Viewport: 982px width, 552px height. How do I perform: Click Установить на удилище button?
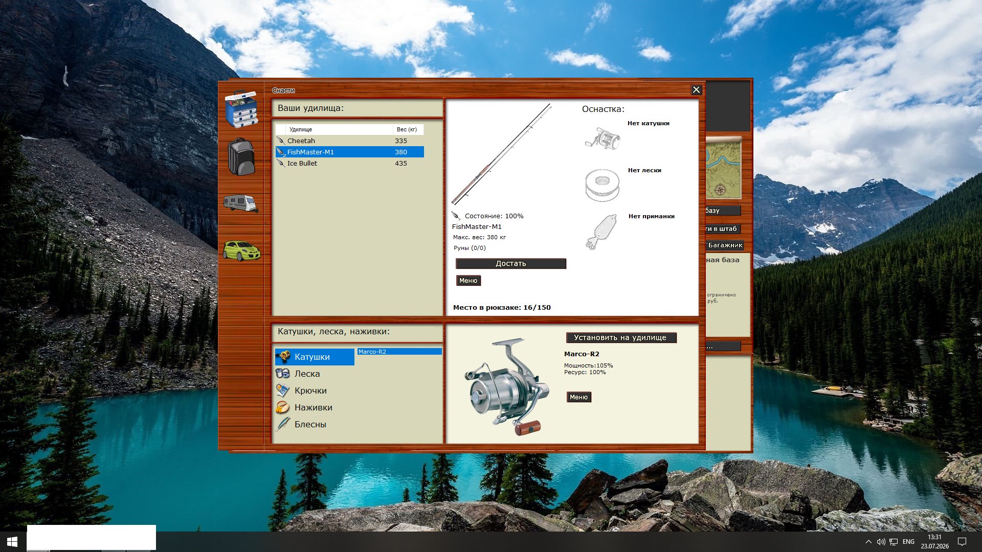(621, 338)
